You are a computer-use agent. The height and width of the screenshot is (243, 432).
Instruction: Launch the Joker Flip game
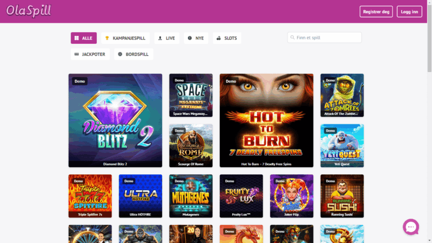291,196
